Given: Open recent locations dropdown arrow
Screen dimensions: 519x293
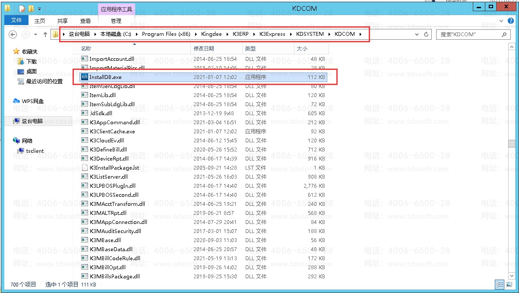Looking at the screenshot, I should click(x=35, y=35).
